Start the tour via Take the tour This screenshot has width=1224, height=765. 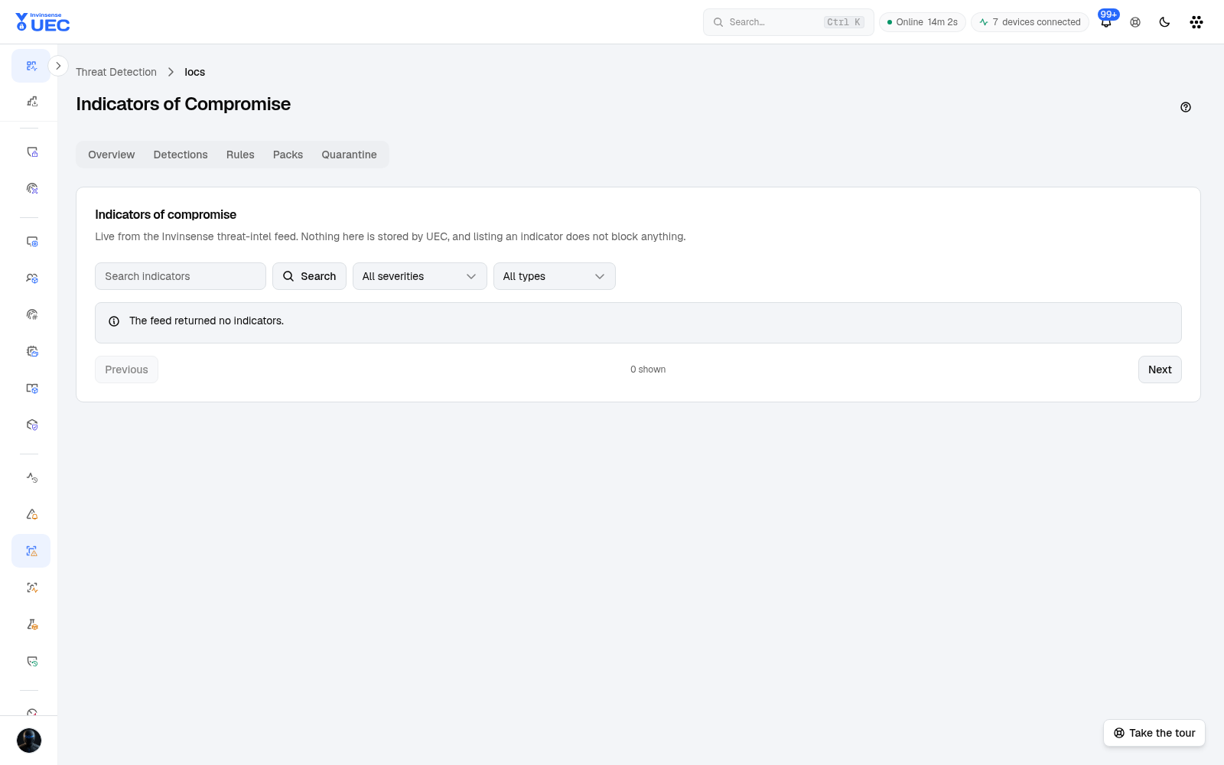coord(1154,733)
